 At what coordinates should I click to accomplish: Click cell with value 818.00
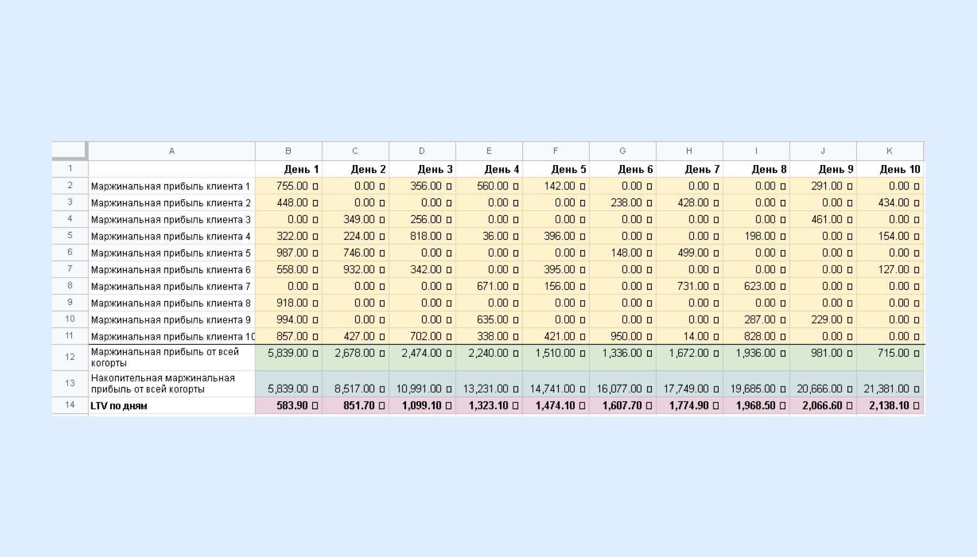click(422, 236)
